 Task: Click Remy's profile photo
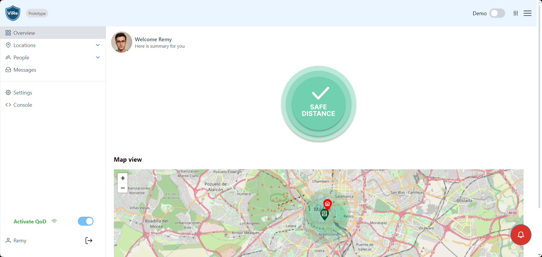tap(122, 42)
